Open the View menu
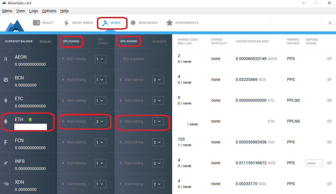The width and height of the screenshot is (336, 194). pyautogui.click(x=21, y=11)
